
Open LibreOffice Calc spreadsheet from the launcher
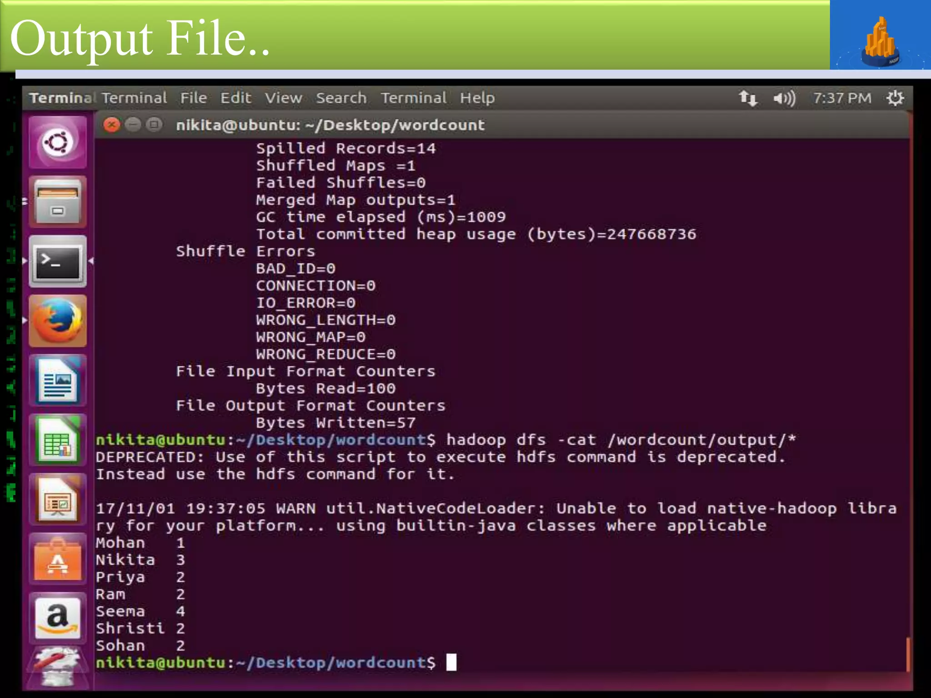tap(58, 440)
